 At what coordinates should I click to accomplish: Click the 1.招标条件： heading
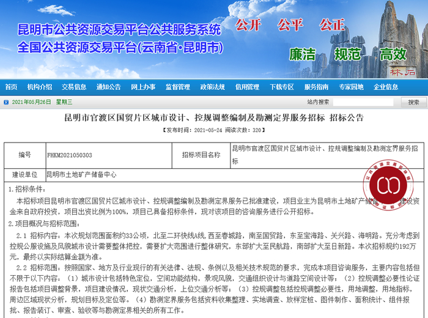28,189
